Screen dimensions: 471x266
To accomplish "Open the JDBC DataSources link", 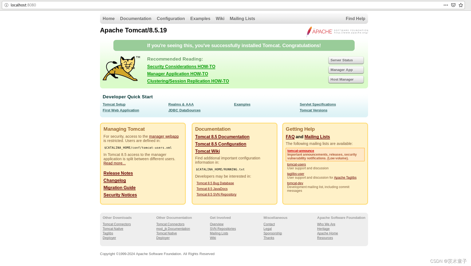I will [x=184, y=110].
